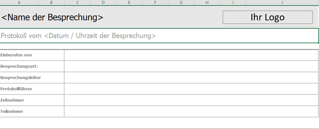Select column A header
319x129 pixels.
click(x=19, y=3)
